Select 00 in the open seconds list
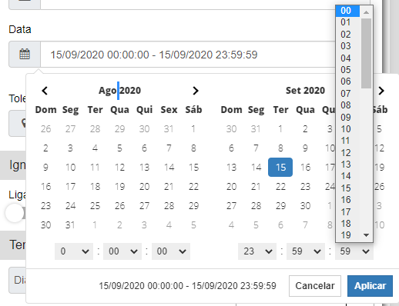Screen dimensions: 399x306 [347, 11]
